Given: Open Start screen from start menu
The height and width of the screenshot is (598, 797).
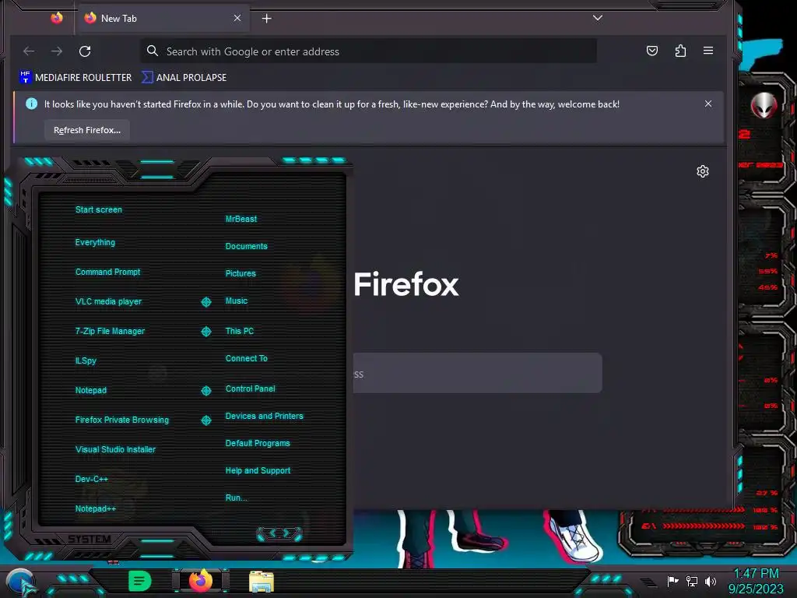Looking at the screenshot, I should pyautogui.click(x=99, y=209).
